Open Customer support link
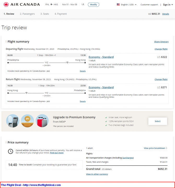This screenshot has width=175, height=188. (x=149, y=4)
